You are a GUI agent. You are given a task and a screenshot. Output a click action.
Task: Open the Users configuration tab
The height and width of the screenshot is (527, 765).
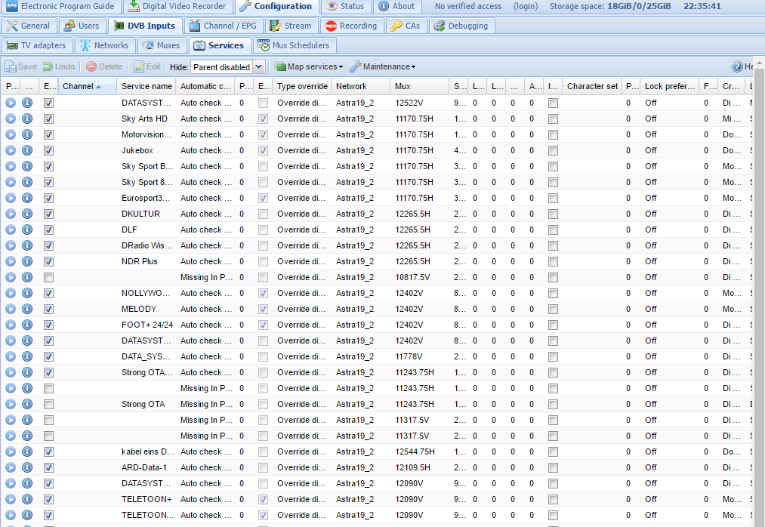tap(82, 26)
